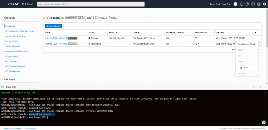This screenshot has height=130, width=268.
Task: Open Instance Configurations page
Action: [16, 36]
